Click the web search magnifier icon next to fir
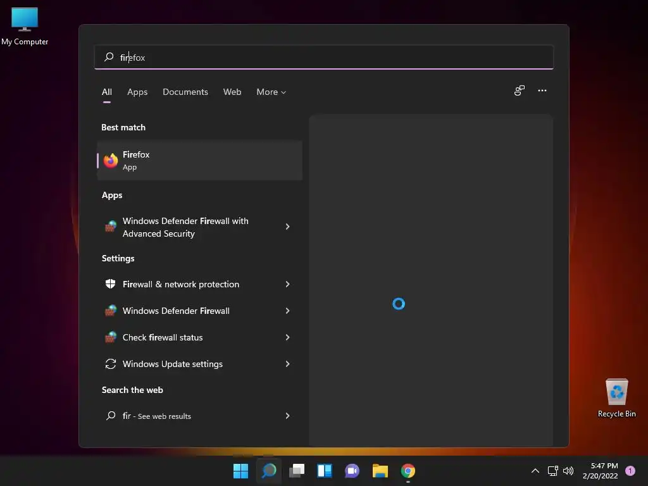 pyautogui.click(x=110, y=416)
